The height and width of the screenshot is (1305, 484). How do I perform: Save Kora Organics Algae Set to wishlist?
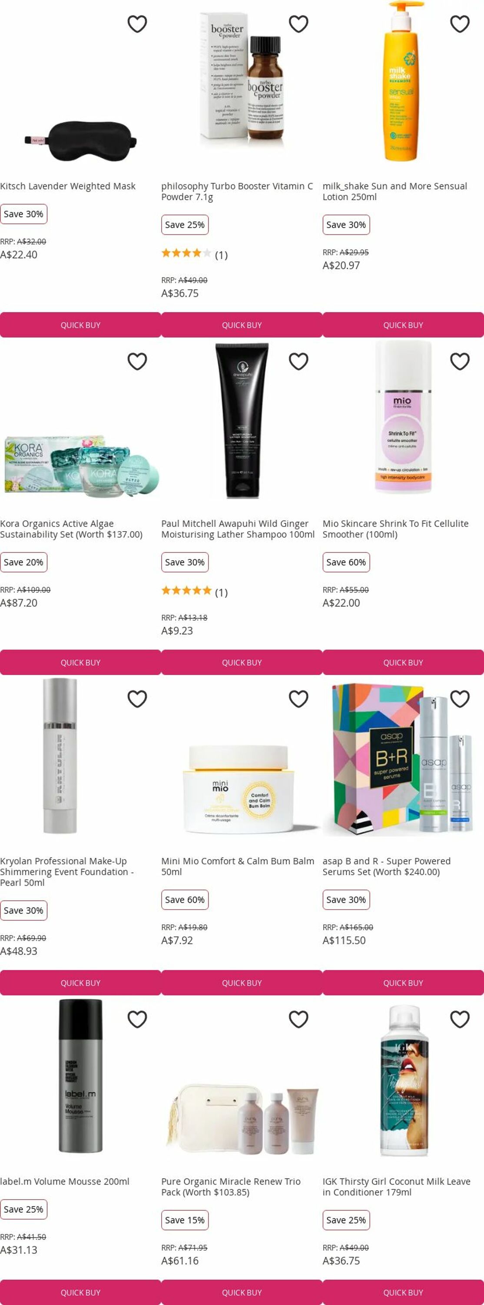tap(137, 361)
